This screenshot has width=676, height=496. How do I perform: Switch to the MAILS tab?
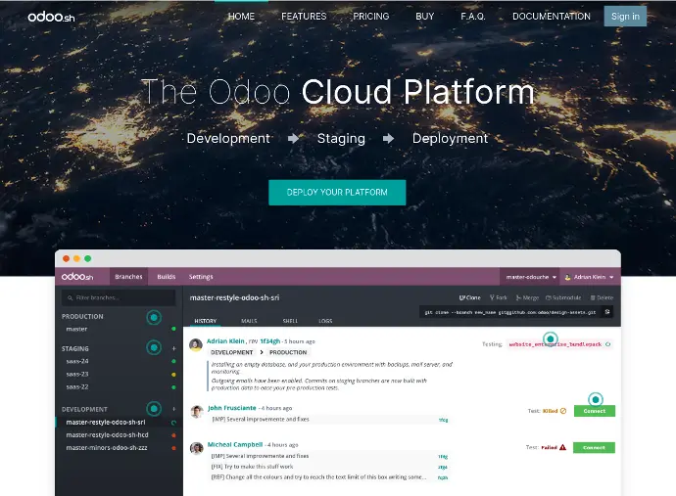click(249, 321)
